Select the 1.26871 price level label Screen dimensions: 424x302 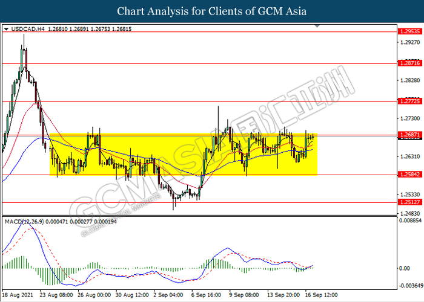[x=410, y=135]
